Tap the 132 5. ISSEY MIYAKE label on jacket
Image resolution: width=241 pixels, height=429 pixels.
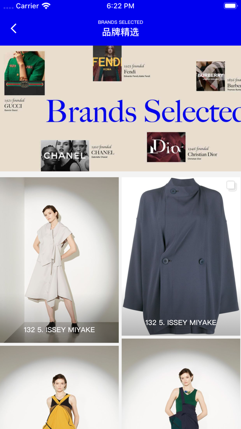point(181,323)
